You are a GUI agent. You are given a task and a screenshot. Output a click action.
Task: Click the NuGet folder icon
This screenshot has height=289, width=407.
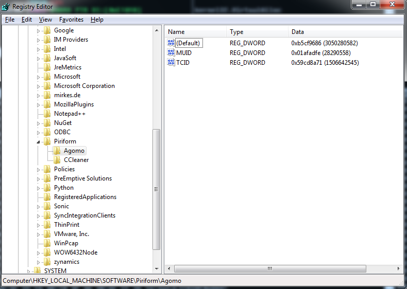(47, 123)
